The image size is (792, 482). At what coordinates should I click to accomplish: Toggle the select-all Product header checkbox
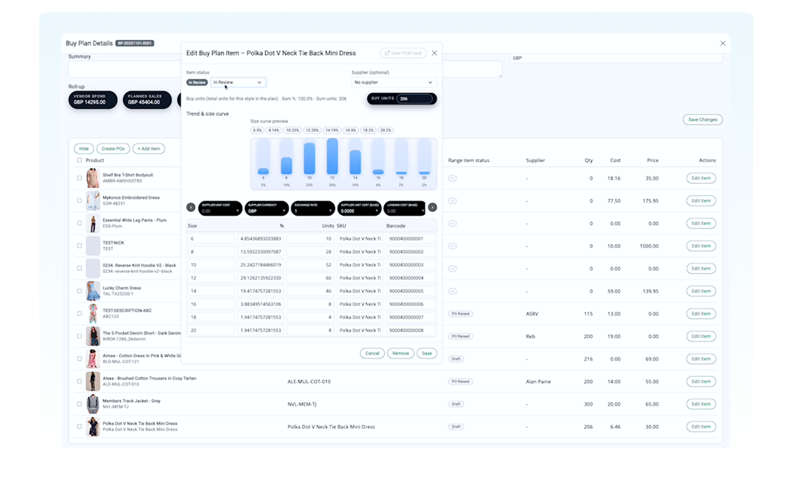pos(79,160)
